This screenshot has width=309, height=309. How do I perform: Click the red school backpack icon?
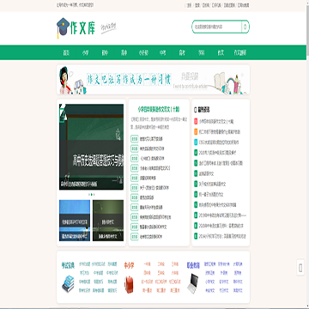129,285
